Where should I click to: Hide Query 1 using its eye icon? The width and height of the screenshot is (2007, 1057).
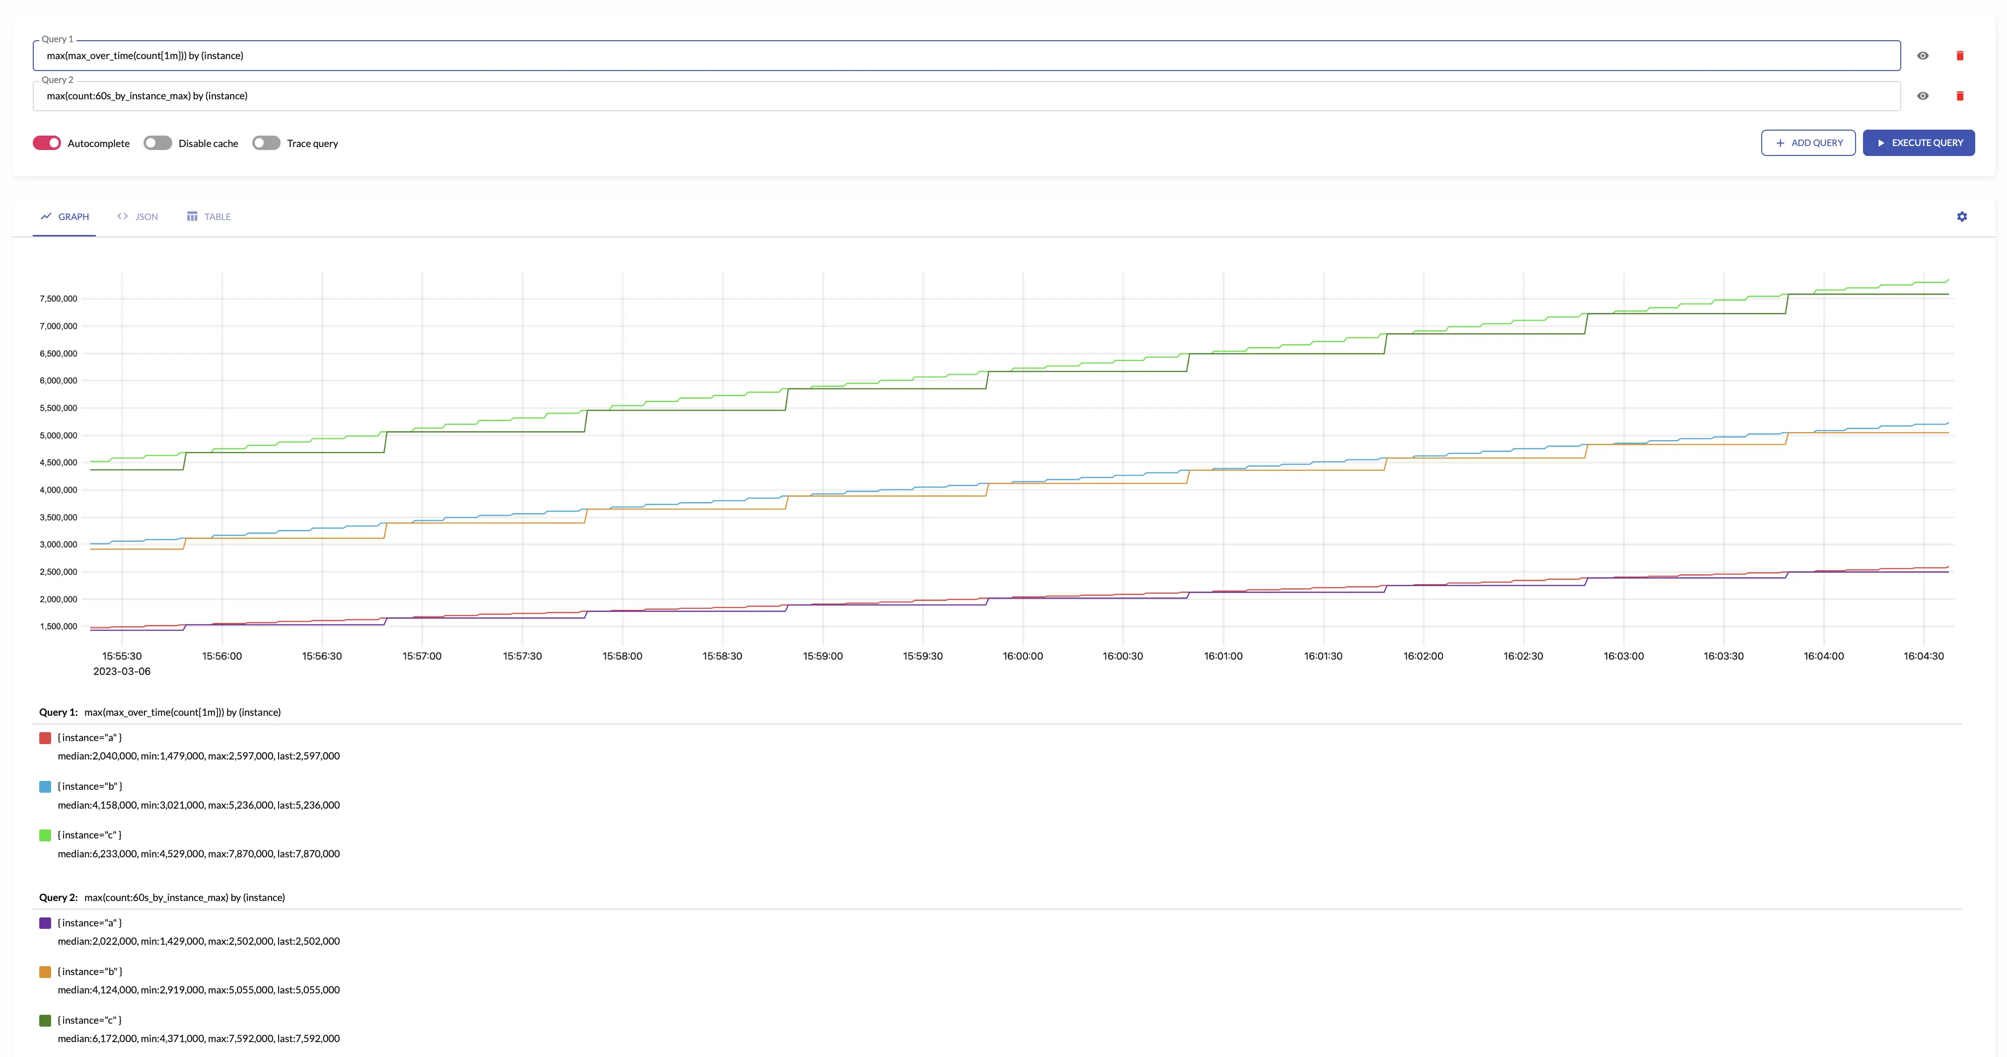[1922, 55]
